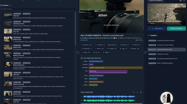The image size is (187, 104).
Task: Open the Objects tab
Action: [135, 49]
